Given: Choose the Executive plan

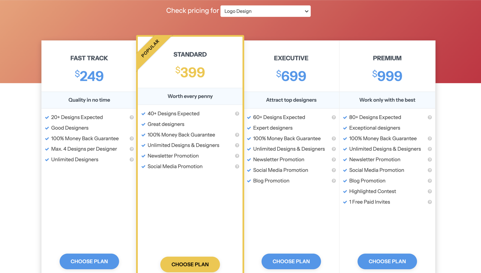Looking at the screenshot, I should click(x=291, y=261).
